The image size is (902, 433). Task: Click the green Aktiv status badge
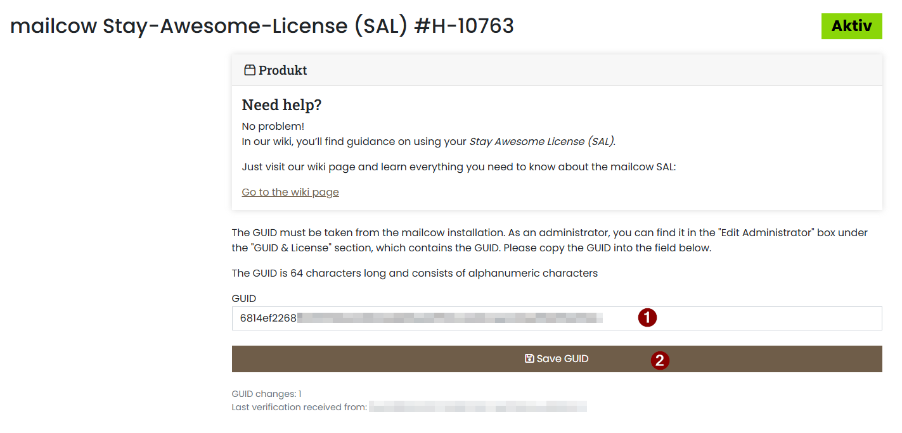[x=851, y=26]
